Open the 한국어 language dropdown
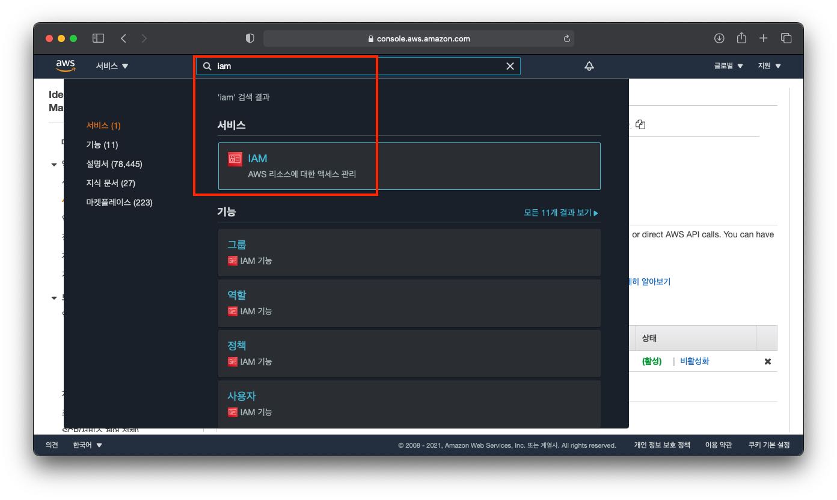Image resolution: width=837 pixels, height=500 pixels. [88, 445]
